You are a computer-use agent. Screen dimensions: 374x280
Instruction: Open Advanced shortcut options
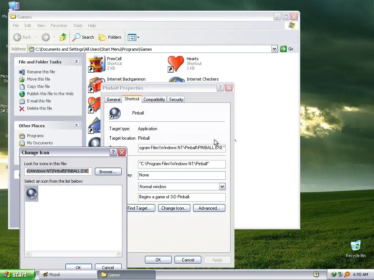point(209,208)
